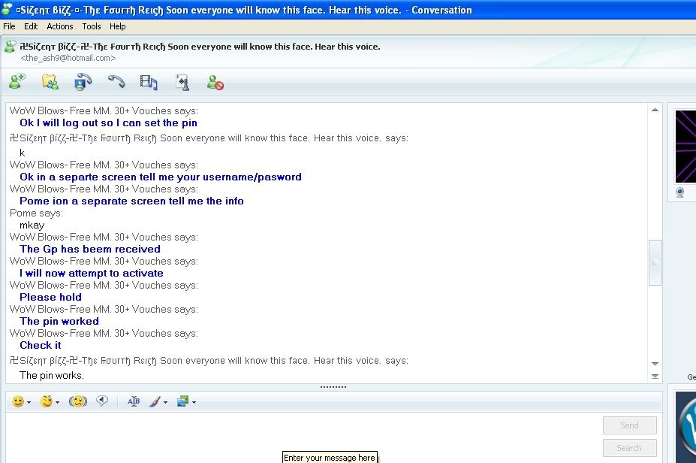Click the message "The Gp has beem received"

coord(90,250)
